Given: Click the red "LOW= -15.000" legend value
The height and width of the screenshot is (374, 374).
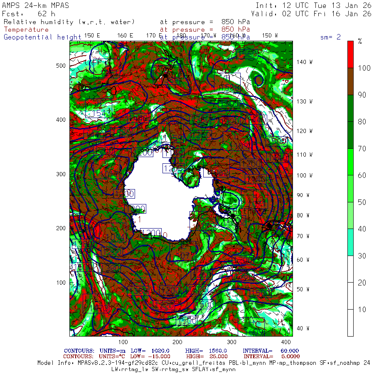Looking at the screenshot, I should pos(150,357).
